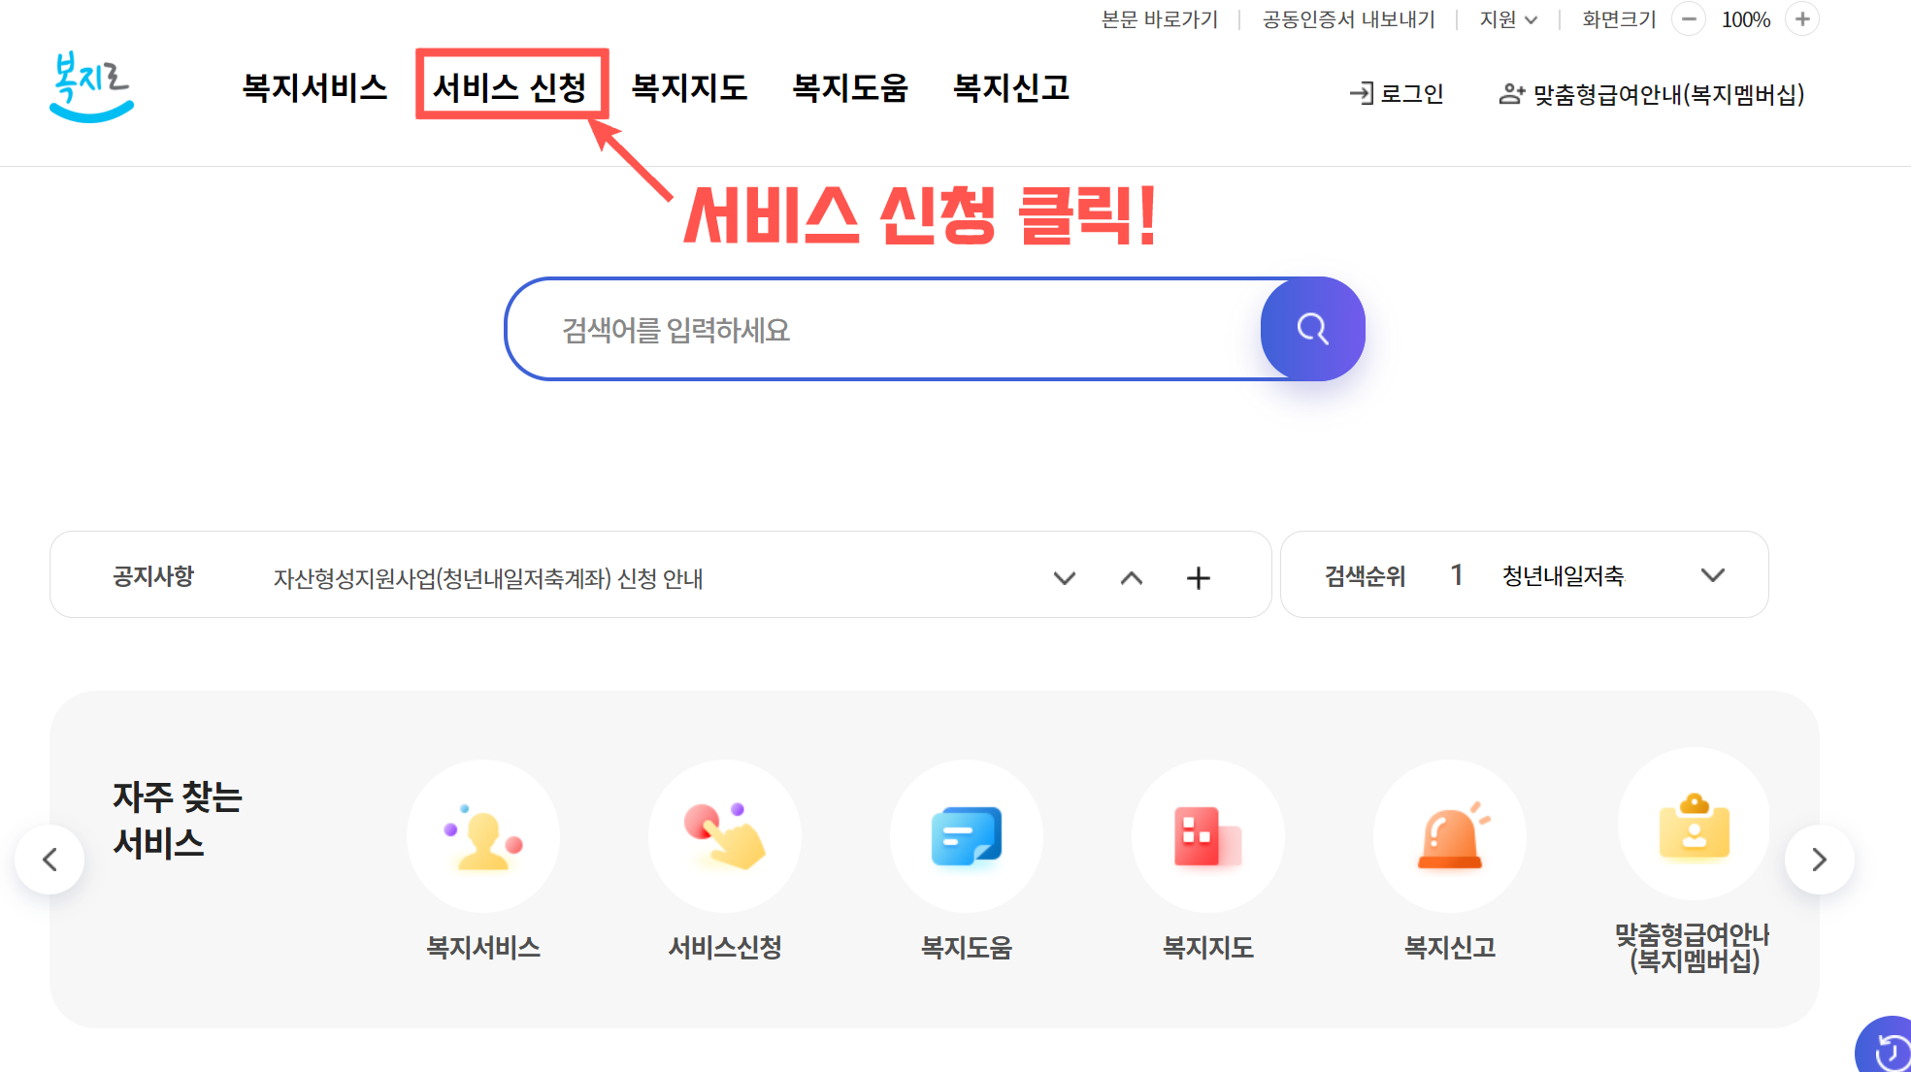This screenshot has width=1911, height=1072.
Task: Select the 복지서비스 people icon in frequent services
Action: [x=482, y=836]
